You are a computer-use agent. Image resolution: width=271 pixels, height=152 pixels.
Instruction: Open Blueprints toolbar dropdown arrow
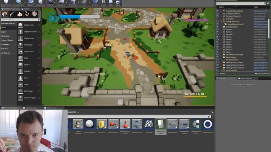tap(66, 2)
